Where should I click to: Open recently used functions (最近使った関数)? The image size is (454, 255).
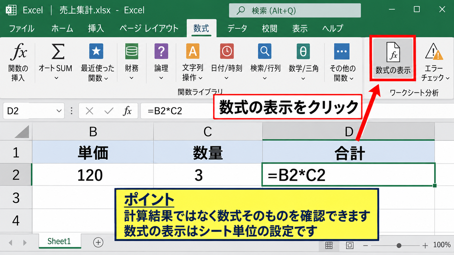[97, 62]
